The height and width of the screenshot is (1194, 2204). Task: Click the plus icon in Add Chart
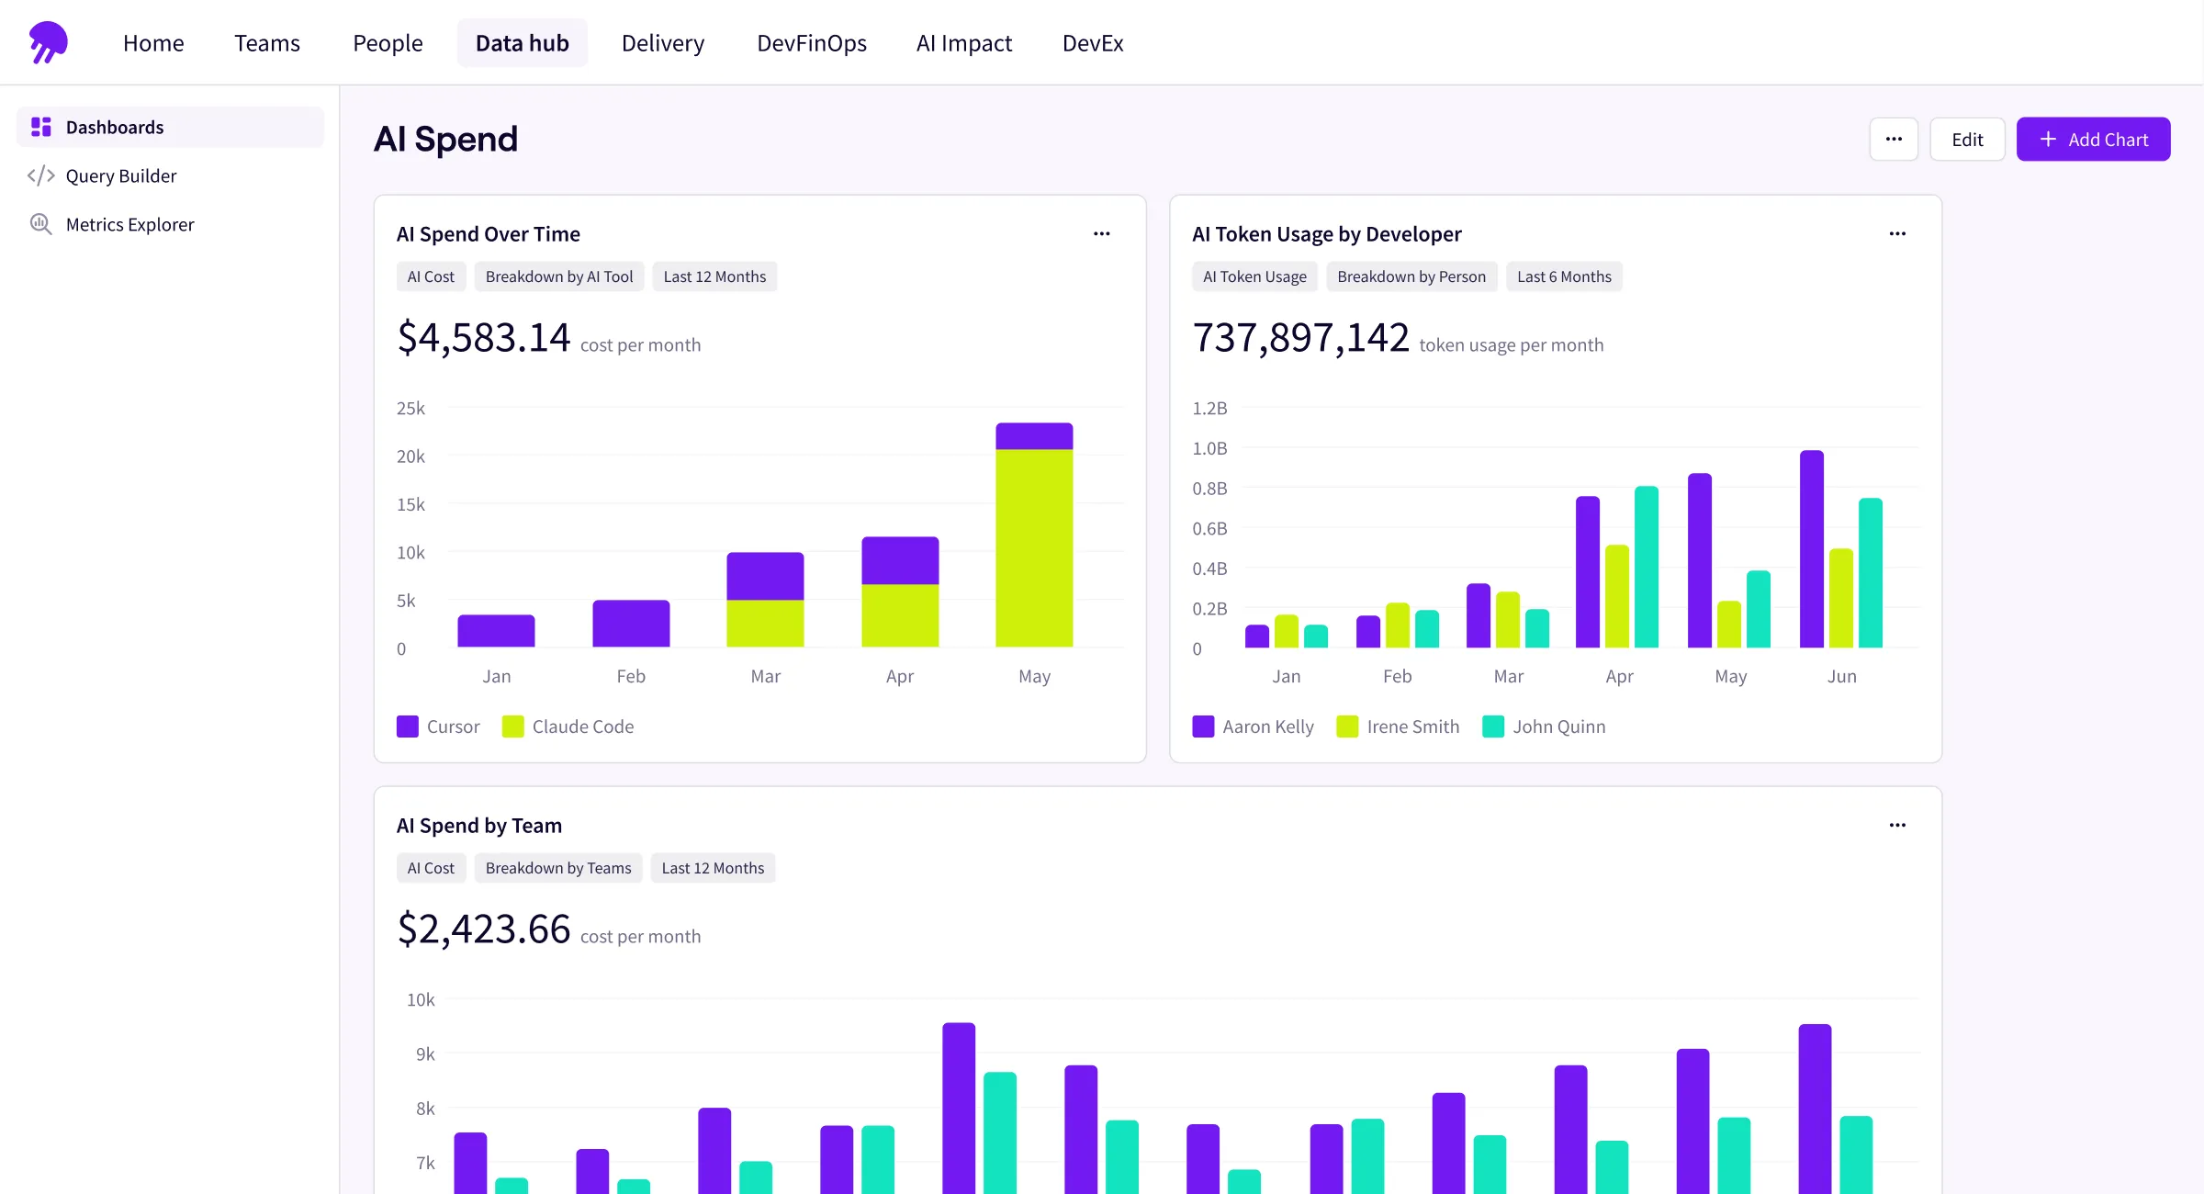click(2047, 139)
